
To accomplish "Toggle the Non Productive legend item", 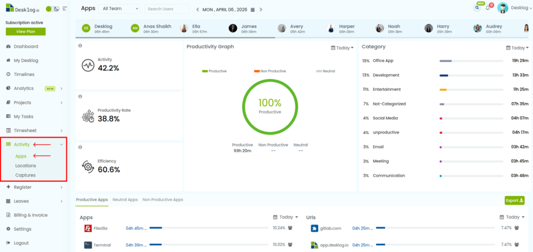I will click(270, 71).
